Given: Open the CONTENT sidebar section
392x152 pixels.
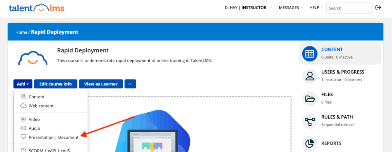Looking at the screenshot, I should pos(340,53).
